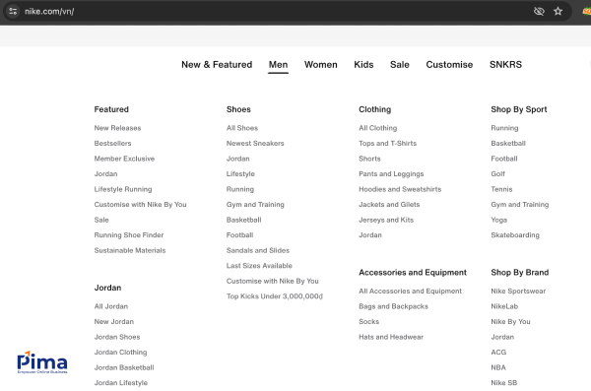Viewport: 591px width, 391px height.
Task: Click Basketball under Shoes
Action: 244,220
